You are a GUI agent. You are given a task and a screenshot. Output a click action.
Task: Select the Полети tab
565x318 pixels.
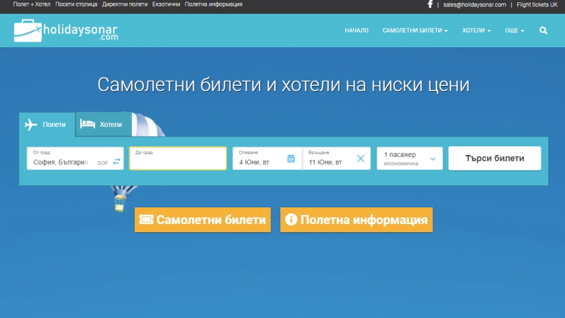point(47,124)
